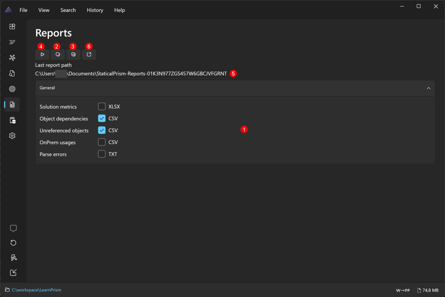The width and height of the screenshot is (445, 297).
Task: Collapse the General section chevron
Action: coord(428,88)
